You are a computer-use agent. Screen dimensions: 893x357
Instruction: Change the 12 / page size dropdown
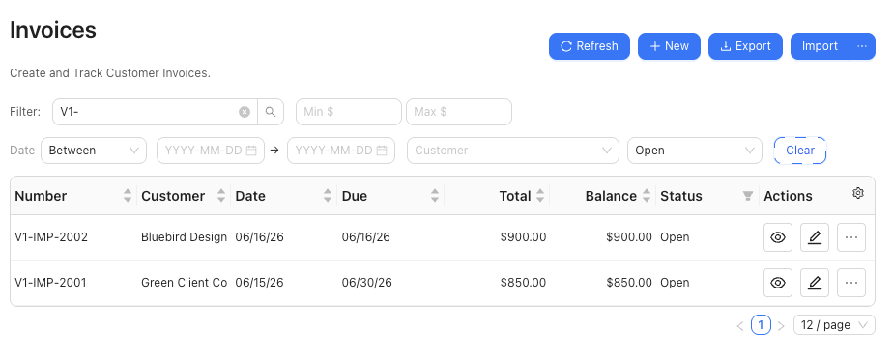pyautogui.click(x=834, y=325)
